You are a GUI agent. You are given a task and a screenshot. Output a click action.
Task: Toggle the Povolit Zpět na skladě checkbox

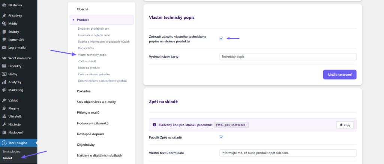tap(221, 137)
